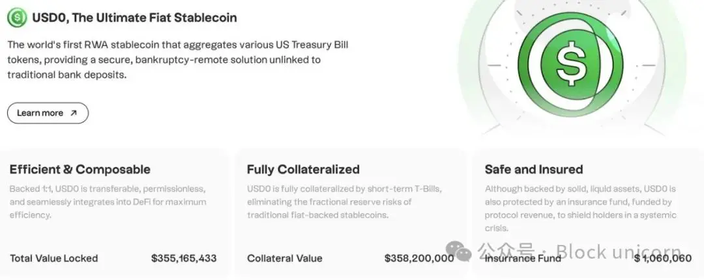The image size is (704, 280).
Task: Click the Collateral Value label
Action: [x=284, y=258]
